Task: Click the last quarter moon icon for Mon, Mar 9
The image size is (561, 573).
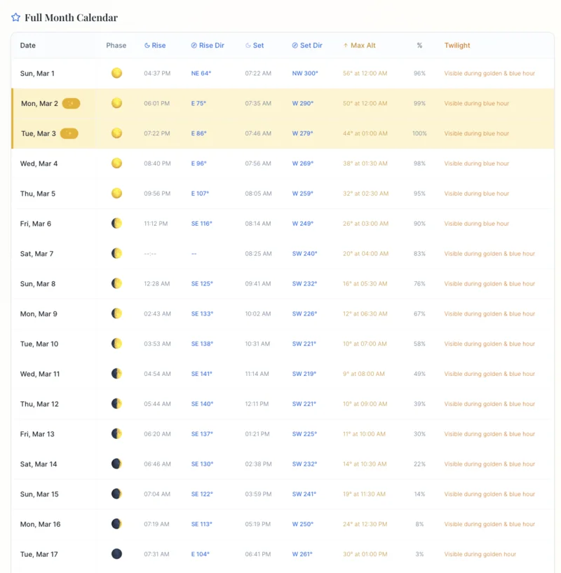Action: pos(116,314)
